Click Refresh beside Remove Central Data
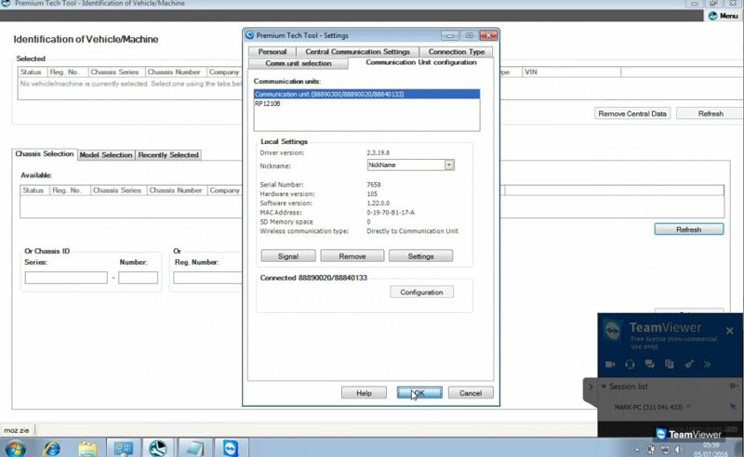 [x=710, y=113]
